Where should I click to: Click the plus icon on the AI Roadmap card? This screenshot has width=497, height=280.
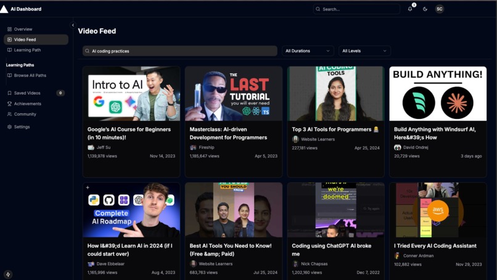point(88,187)
